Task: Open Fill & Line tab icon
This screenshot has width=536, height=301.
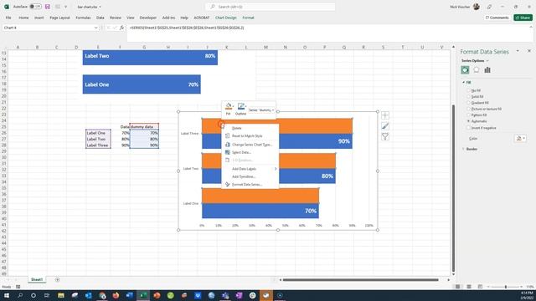Action: [x=465, y=70]
